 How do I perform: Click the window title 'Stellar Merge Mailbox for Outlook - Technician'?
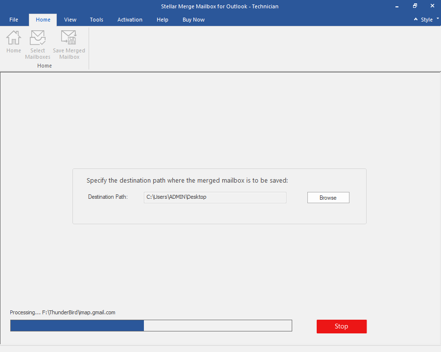coord(220,6)
